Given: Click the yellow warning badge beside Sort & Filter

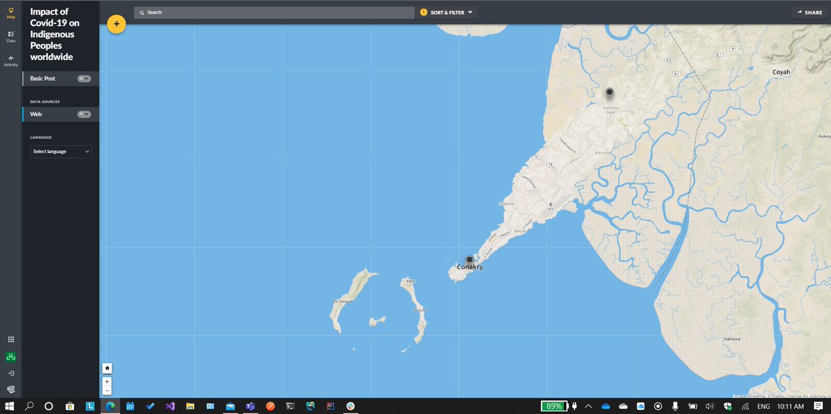Looking at the screenshot, I should 424,12.
